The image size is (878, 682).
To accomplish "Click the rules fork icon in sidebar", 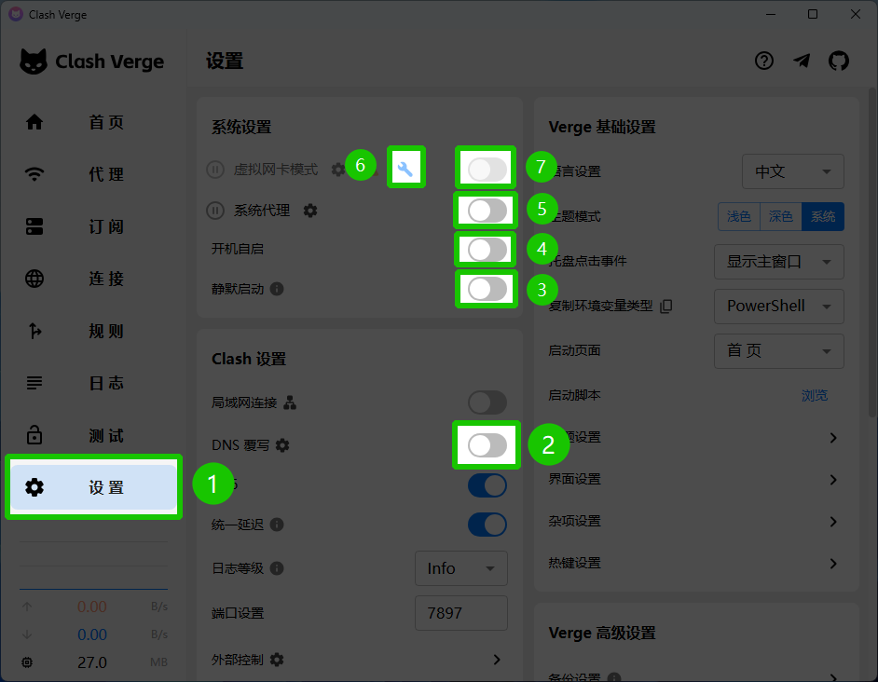I will pos(34,331).
